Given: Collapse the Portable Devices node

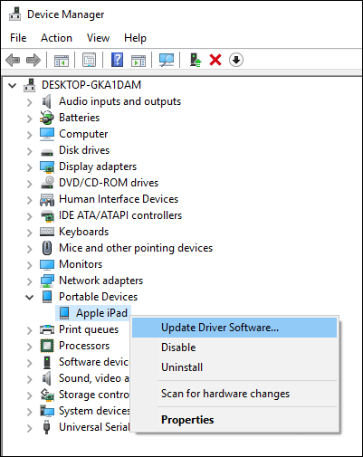Looking at the screenshot, I should (x=30, y=298).
